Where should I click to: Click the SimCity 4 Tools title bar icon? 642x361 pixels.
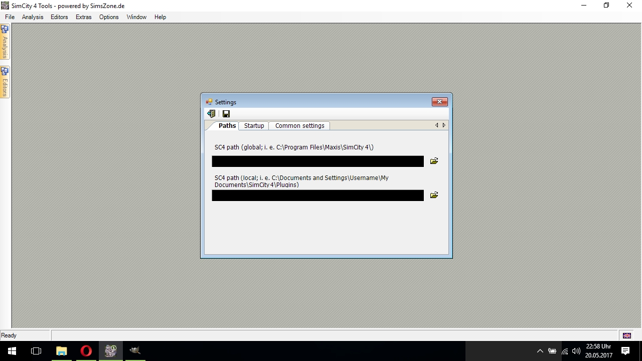5,6
